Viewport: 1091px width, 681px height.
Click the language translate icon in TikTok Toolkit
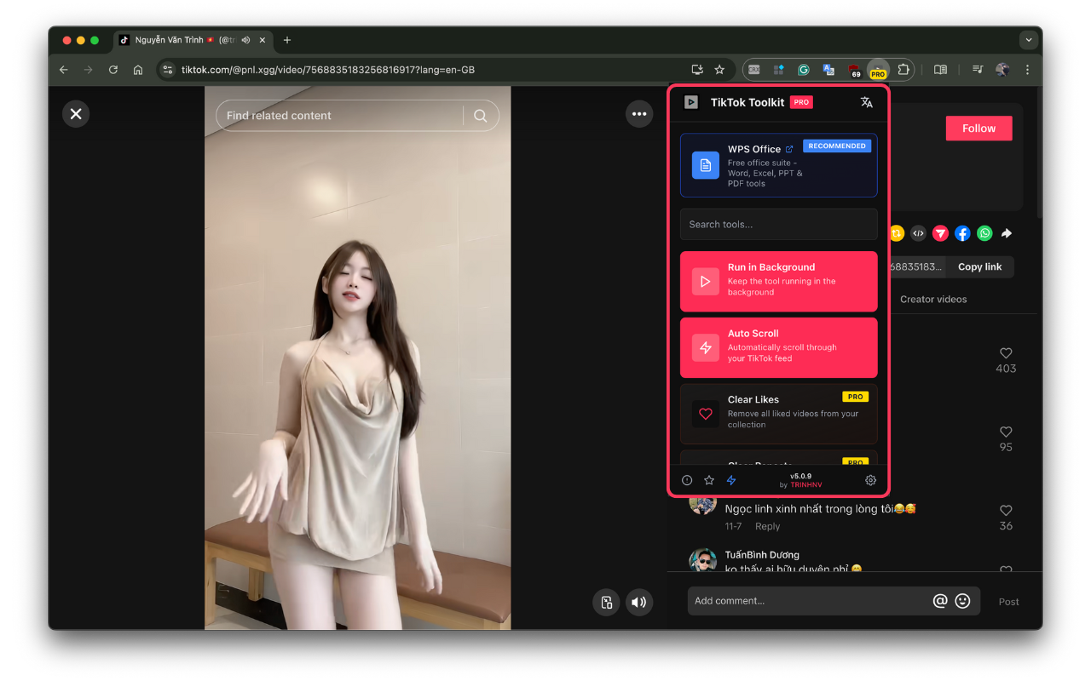coord(867,102)
